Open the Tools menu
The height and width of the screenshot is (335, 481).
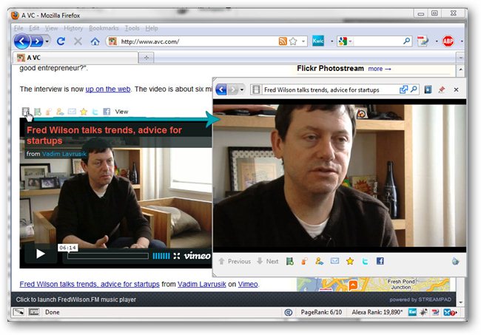[x=132, y=28]
